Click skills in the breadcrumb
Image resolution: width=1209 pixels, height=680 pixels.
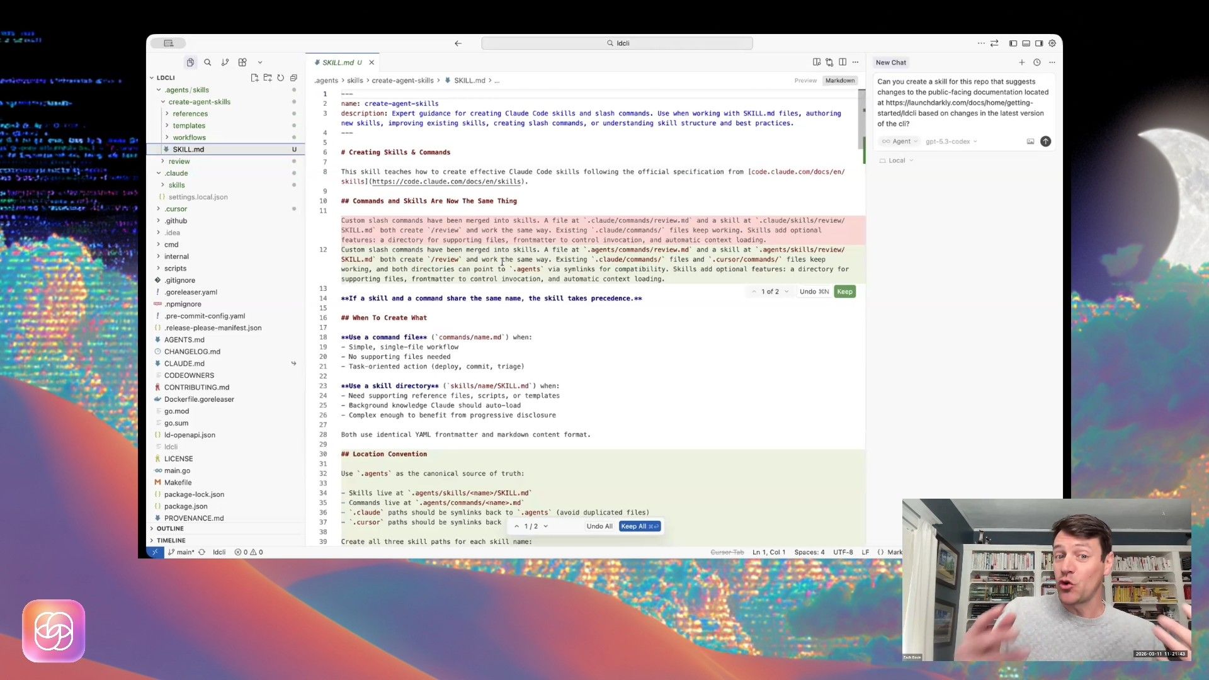(355, 81)
